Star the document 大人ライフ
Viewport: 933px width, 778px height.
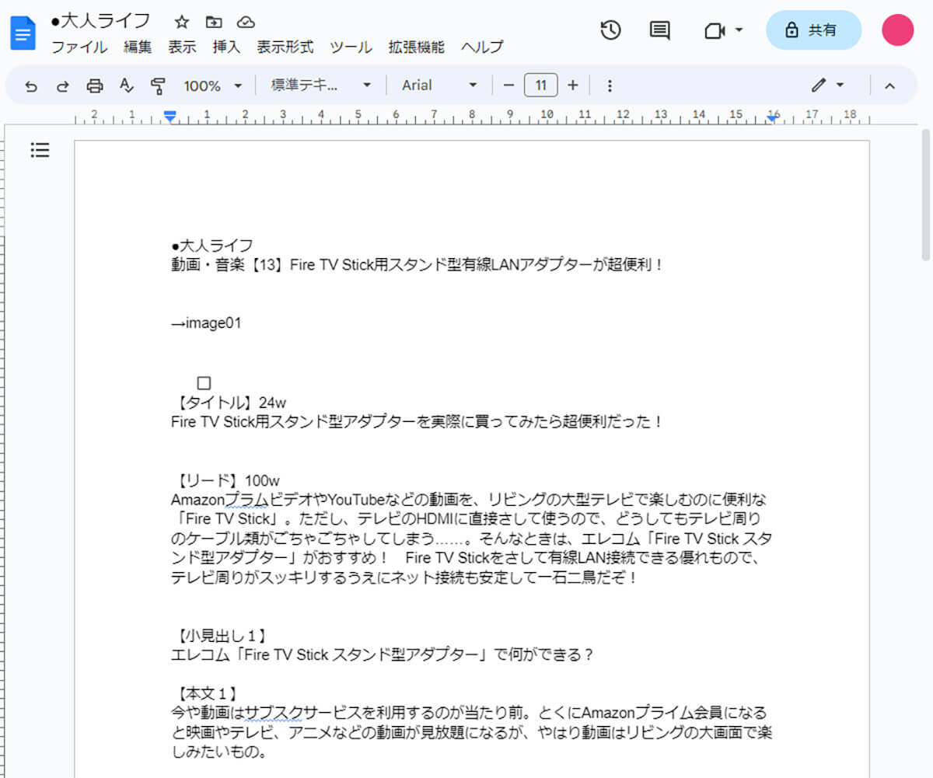pos(182,22)
